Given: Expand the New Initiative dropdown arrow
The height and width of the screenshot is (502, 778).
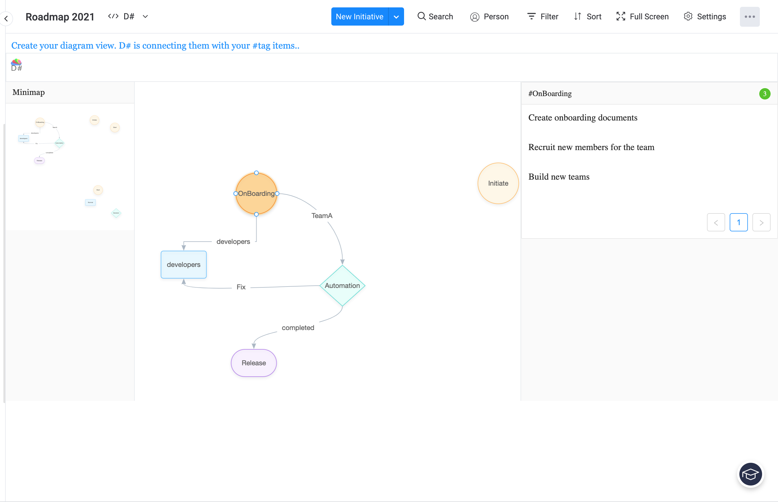Looking at the screenshot, I should [396, 16].
